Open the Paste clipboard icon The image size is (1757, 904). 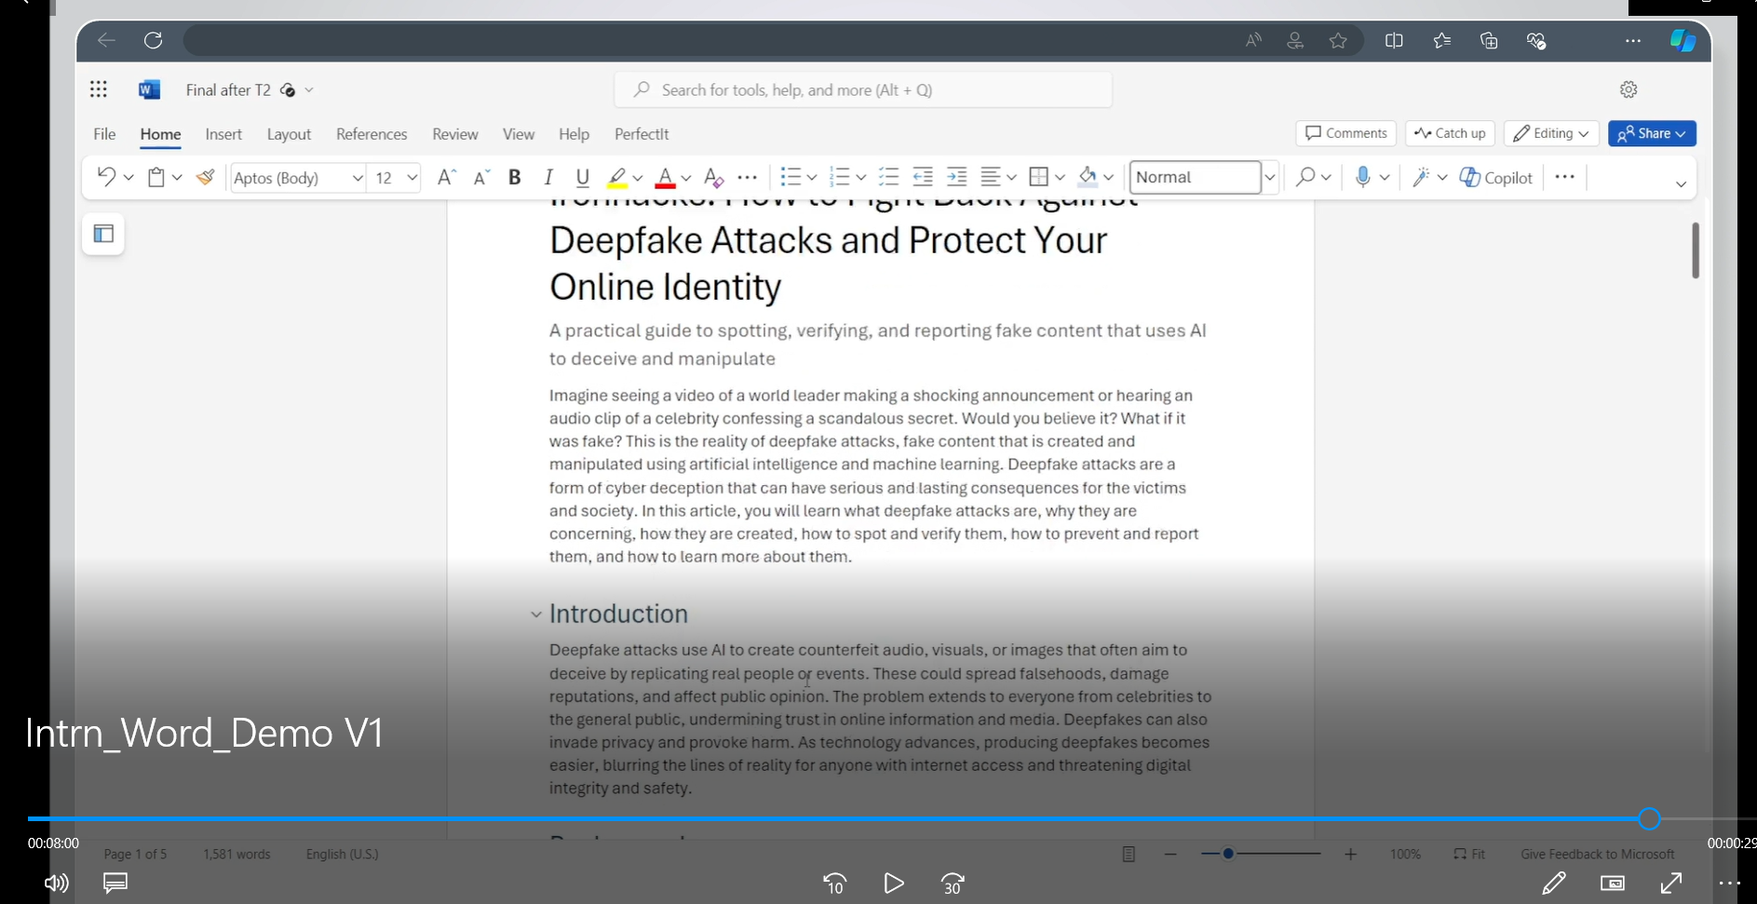coord(156,177)
